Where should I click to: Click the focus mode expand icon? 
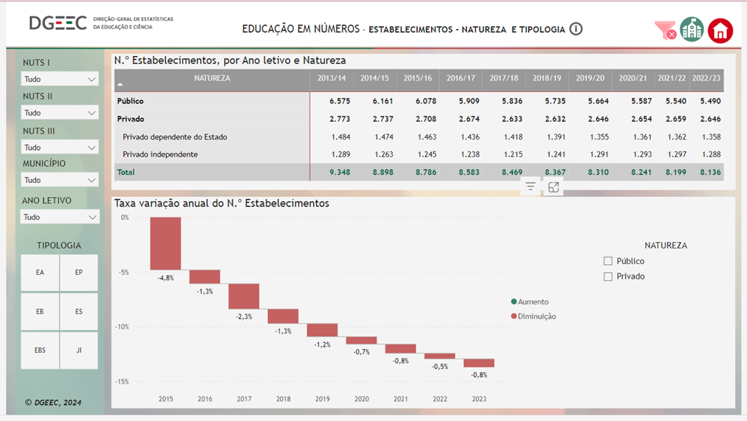(x=554, y=187)
